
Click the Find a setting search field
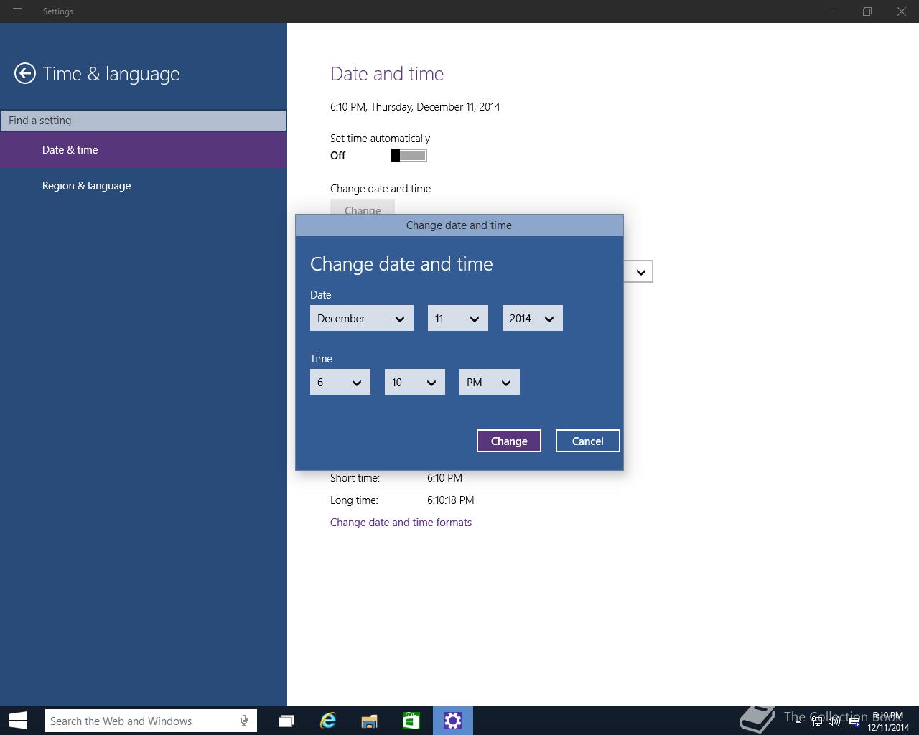(x=144, y=121)
